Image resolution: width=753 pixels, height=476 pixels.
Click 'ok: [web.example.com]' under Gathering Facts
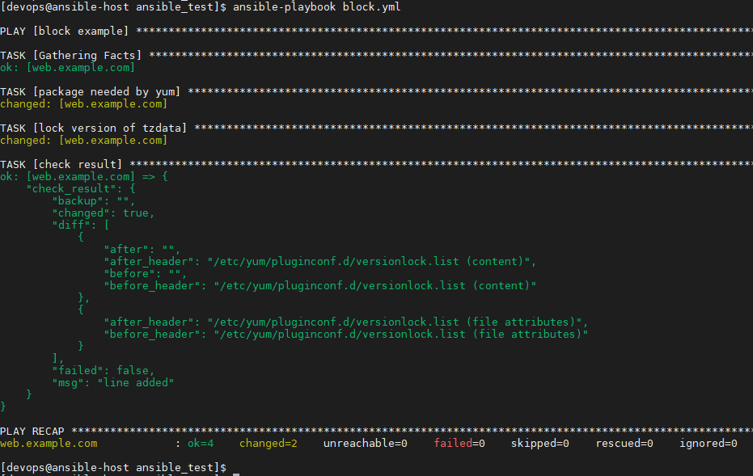coord(67,68)
